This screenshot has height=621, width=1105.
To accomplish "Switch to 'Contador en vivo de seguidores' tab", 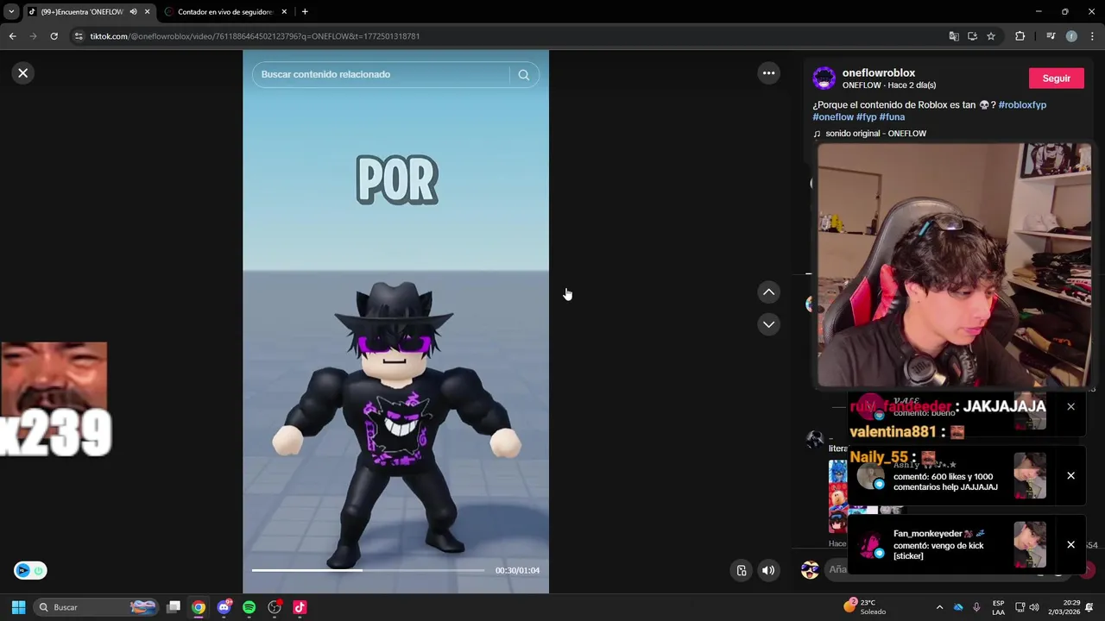I will click(x=226, y=12).
